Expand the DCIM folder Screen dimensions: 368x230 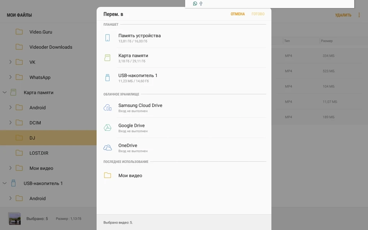(x=10, y=123)
